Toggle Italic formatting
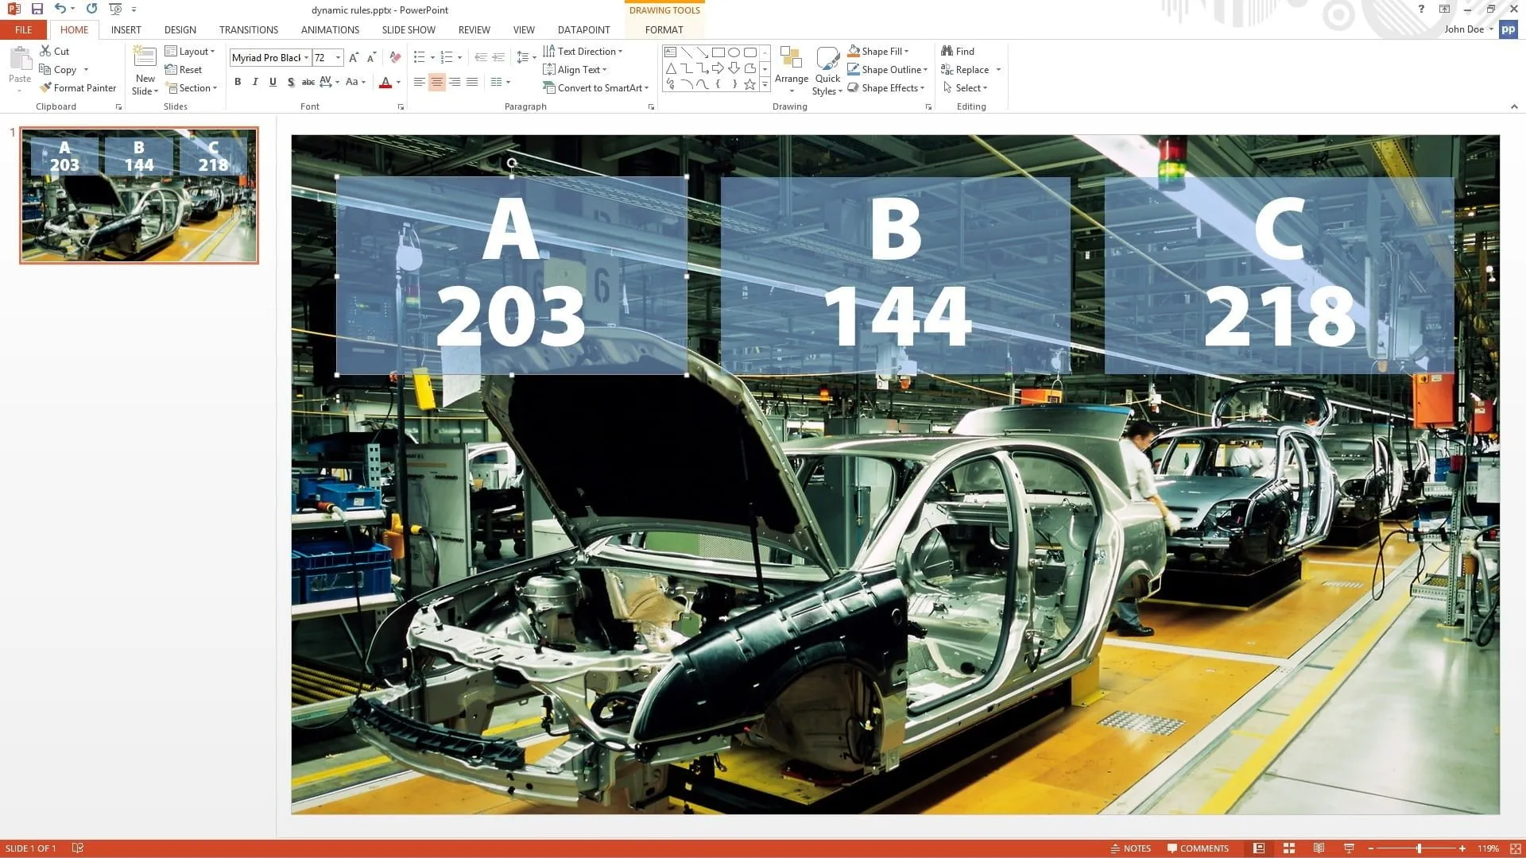The width and height of the screenshot is (1526, 858). point(255,82)
